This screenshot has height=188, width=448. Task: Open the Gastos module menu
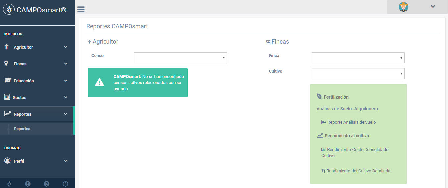coord(37,97)
